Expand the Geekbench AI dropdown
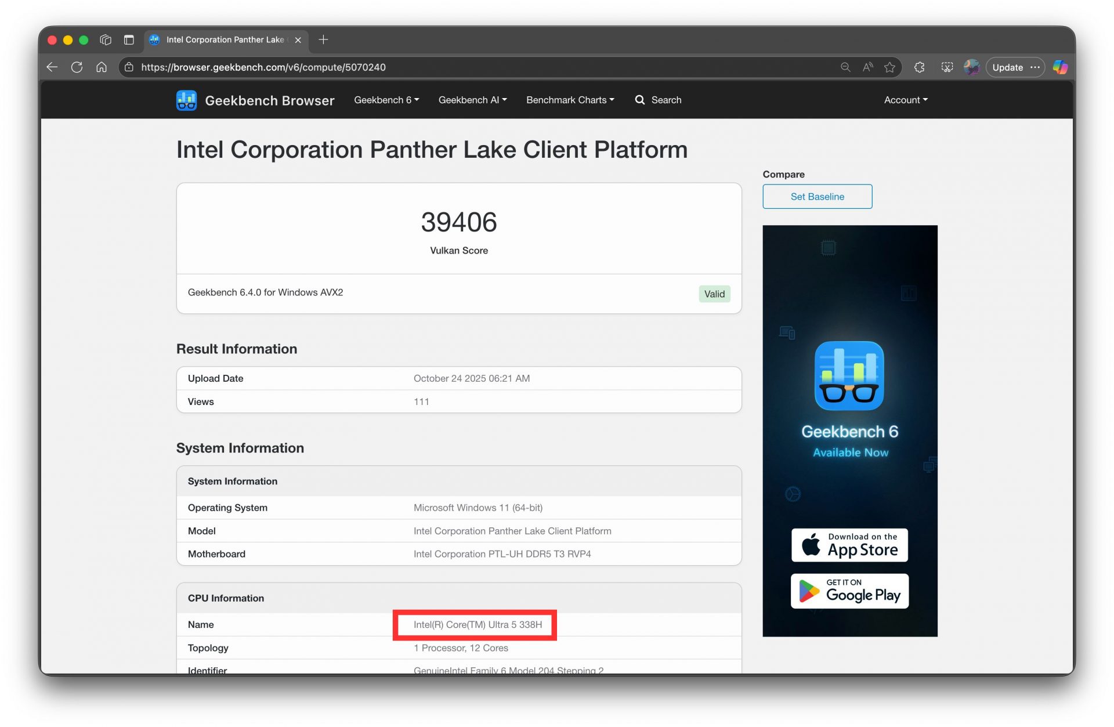The width and height of the screenshot is (1114, 727). click(472, 100)
